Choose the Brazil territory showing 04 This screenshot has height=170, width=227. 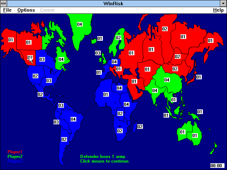tap(73, 119)
